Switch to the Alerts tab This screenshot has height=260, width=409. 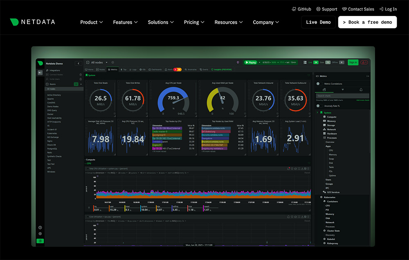(x=173, y=69)
